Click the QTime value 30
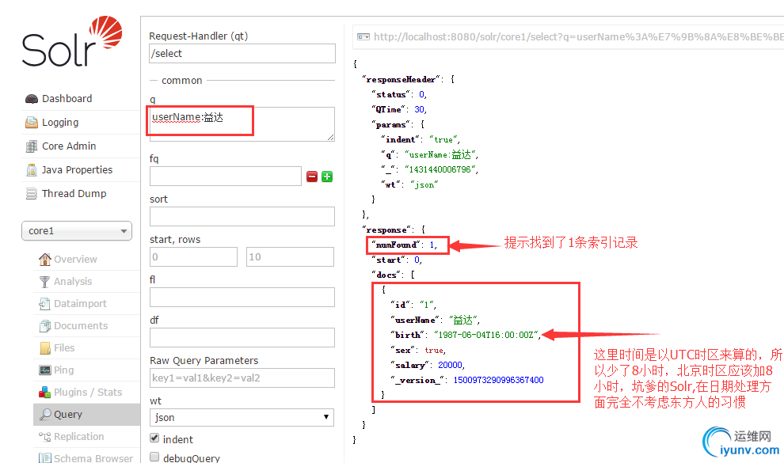Image resolution: width=784 pixels, height=463 pixels. click(x=419, y=109)
